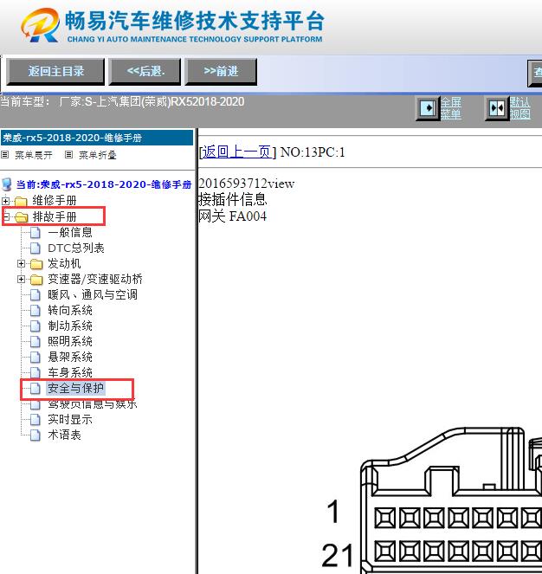542x574 pixels.
Task: Click the connector pinout diagram image
Action: pyautogui.click(x=432, y=500)
